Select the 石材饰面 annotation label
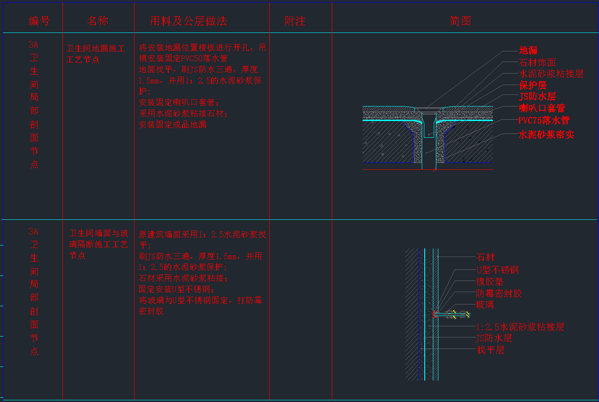Image resolution: width=599 pixels, height=402 pixels. coord(537,62)
